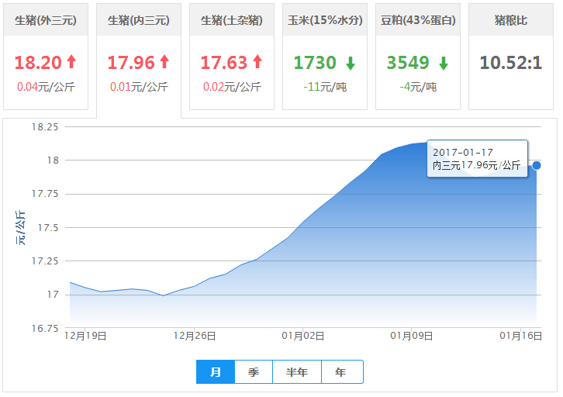Viewport: 563px width, 397px height.
Task: Click green down arrow beside 1730
Action: click(x=351, y=63)
